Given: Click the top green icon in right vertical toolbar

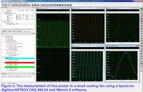Looking at the screenshot, I should tap(141, 9).
